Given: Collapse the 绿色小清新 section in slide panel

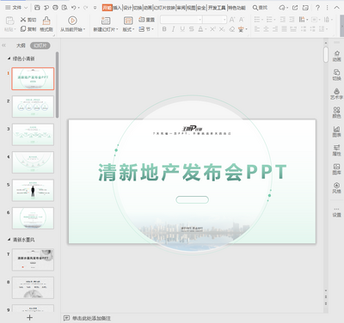Looking at the screenshot, I should 9,58.
